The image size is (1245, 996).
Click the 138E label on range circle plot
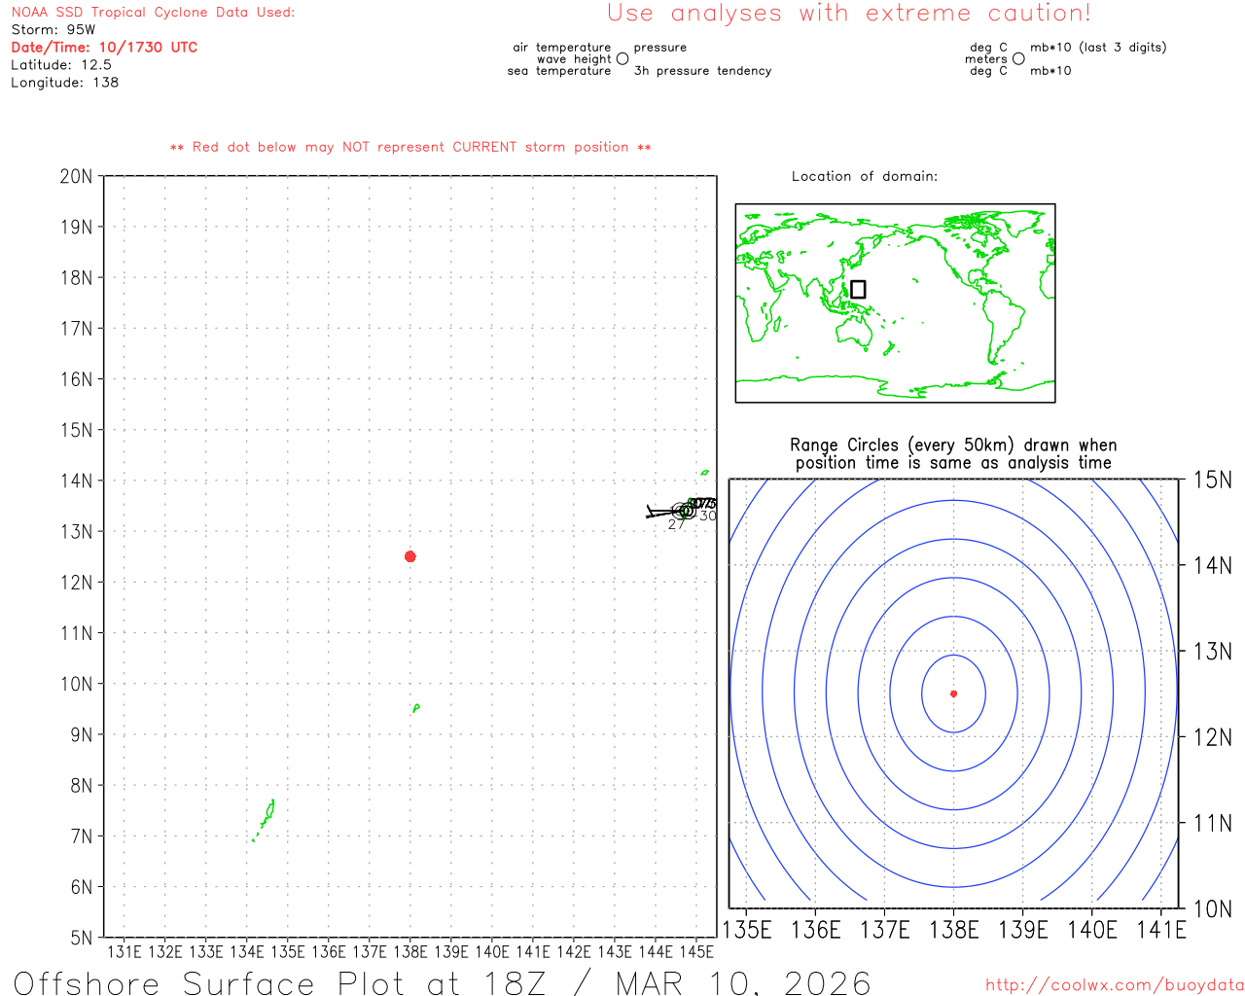point(953,930)
